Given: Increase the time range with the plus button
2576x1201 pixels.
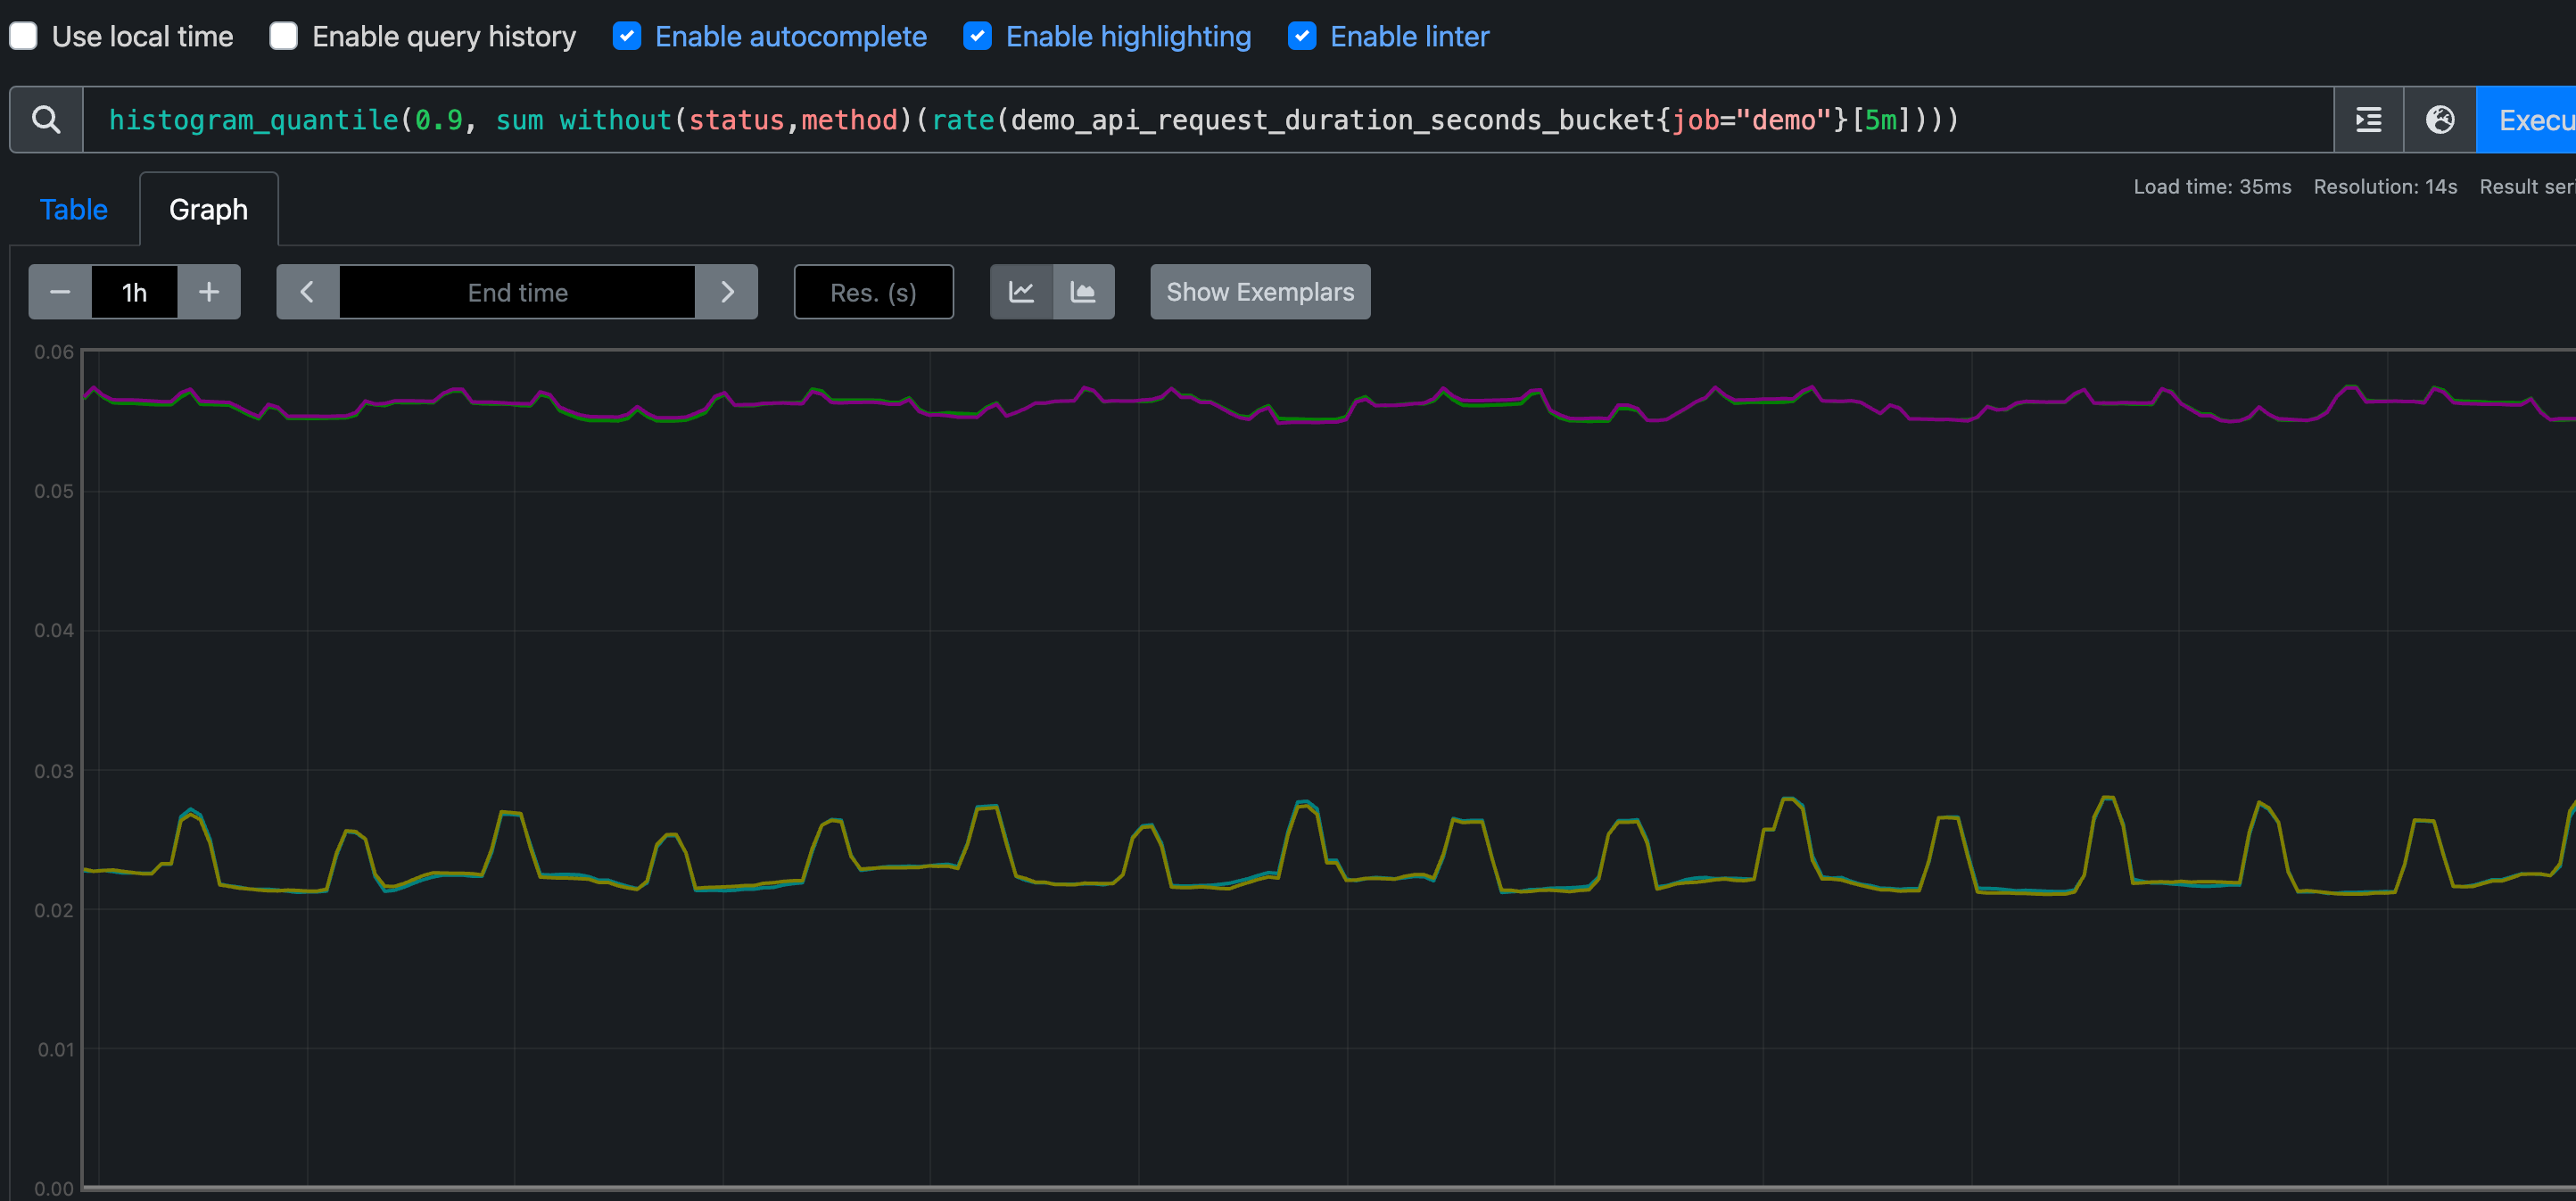Looking at the screenshot, I should [209, 292].
